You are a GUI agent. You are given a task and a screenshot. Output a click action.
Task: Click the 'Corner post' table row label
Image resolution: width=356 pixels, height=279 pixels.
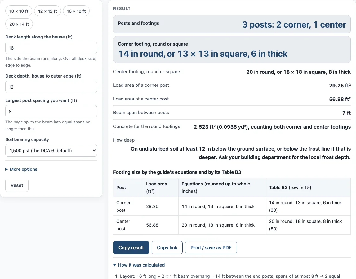click(x=128, y=206)
